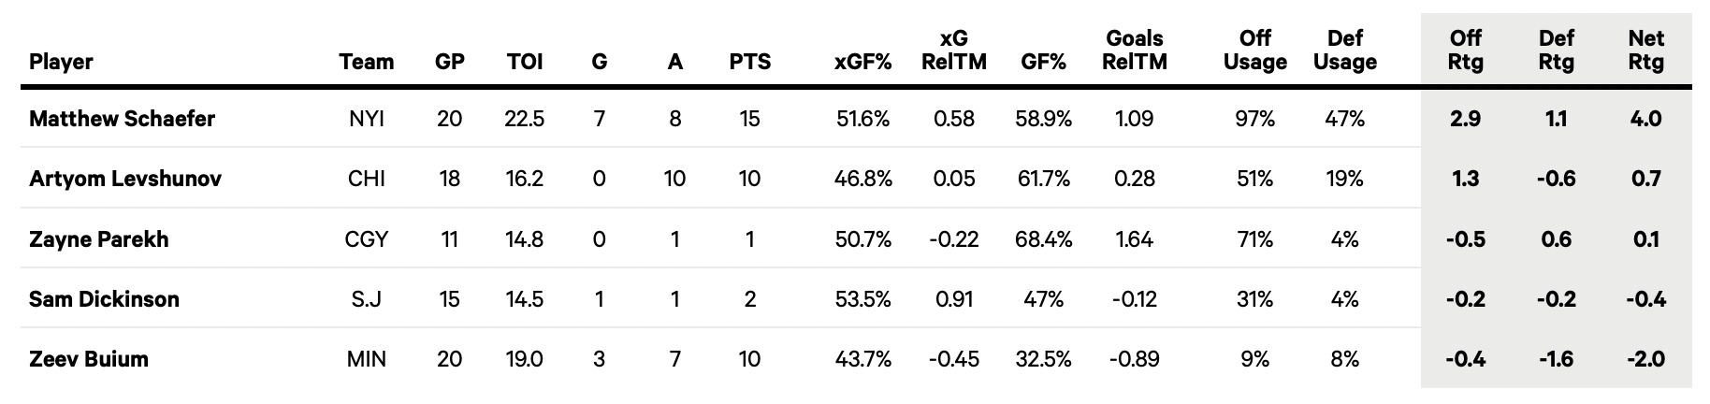Open Artyom Levshunov's player row
The height and width of the screenshot is (404, 1710).
pyautogui.click(x=125, y=179)
